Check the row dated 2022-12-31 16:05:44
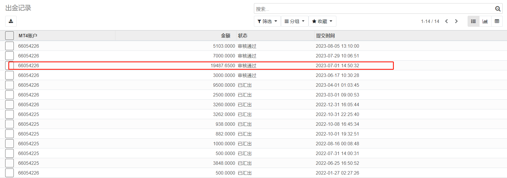This screenshot has height=178, width=507. 9,105
